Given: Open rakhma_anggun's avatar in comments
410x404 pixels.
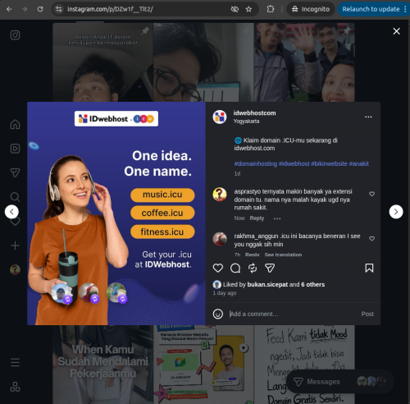Looking at the screenshot, I should pos(220,239).
